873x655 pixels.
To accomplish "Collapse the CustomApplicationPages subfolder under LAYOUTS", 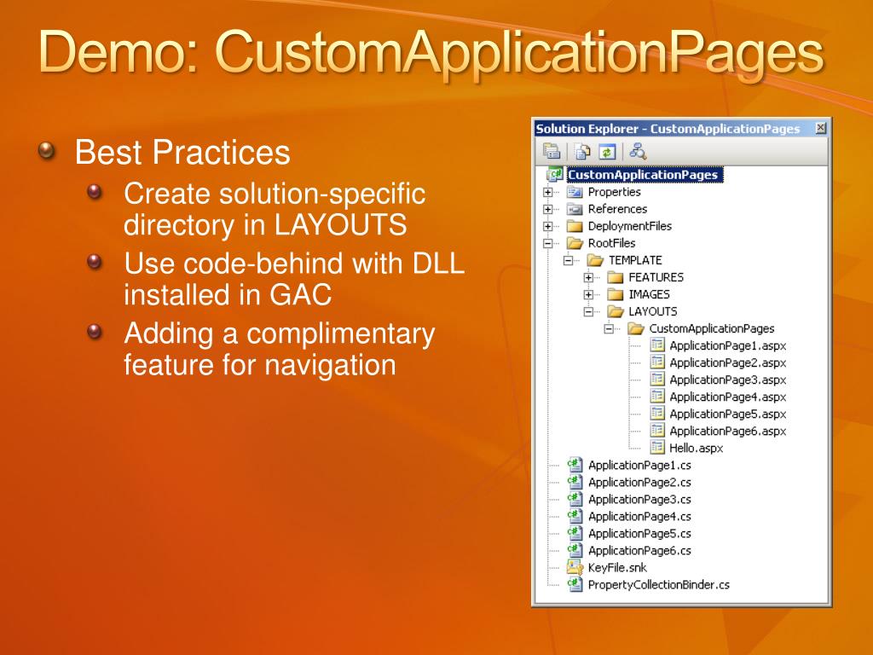I will 609,328.
